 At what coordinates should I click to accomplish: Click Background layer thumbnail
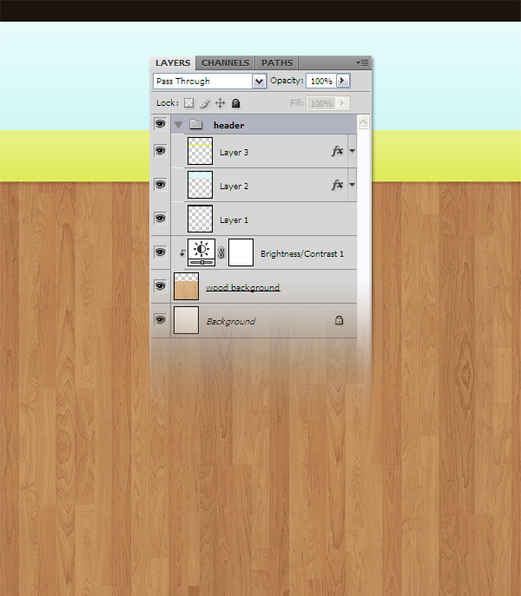point(186,320)
